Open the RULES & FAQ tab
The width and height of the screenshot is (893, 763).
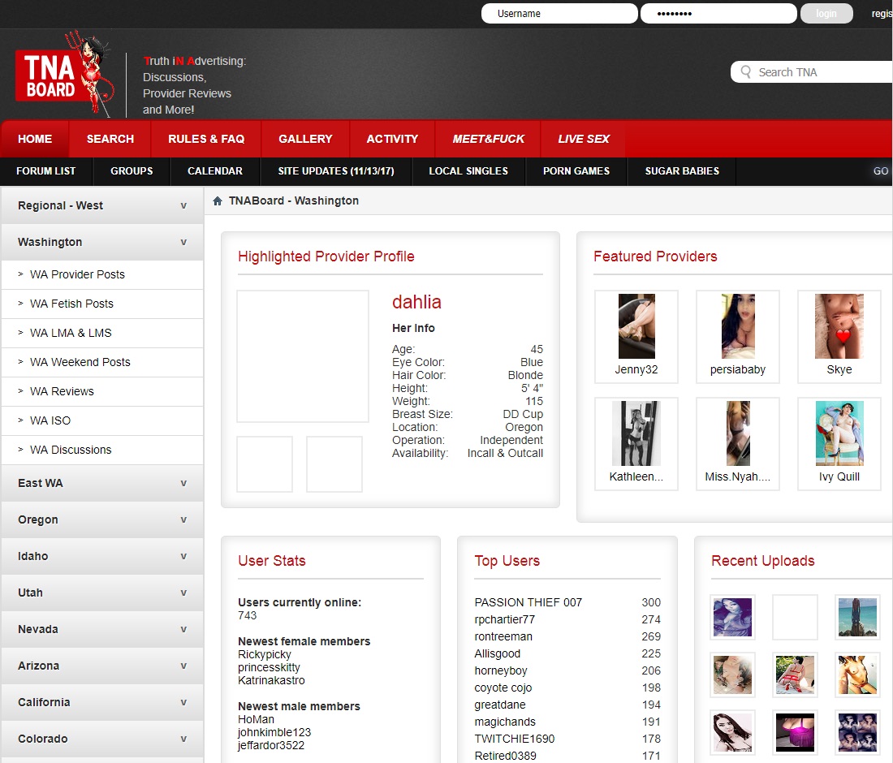tap(206, 139)
